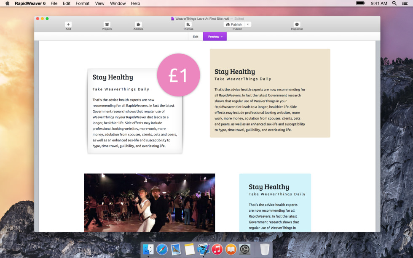This screenshot has height=258, width=413.
Task: Open the Window menu
Action: 118,3
